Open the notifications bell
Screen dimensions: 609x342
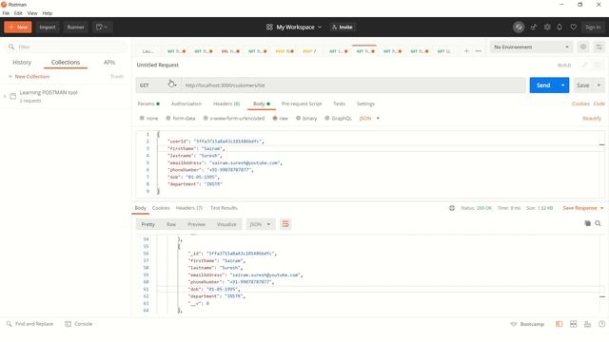560,28
